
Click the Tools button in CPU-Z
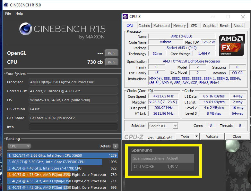pos(185,137)
